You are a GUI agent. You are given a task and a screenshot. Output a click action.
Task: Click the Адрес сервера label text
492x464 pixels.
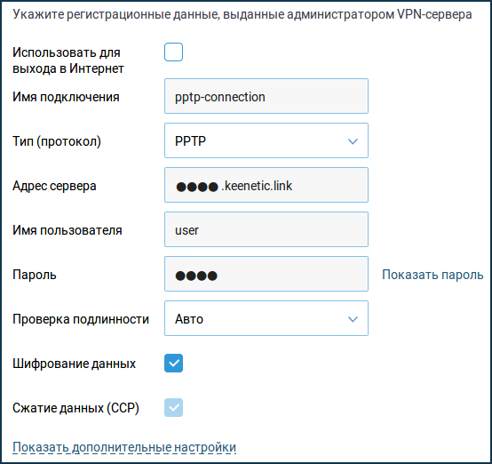point(54,186)
